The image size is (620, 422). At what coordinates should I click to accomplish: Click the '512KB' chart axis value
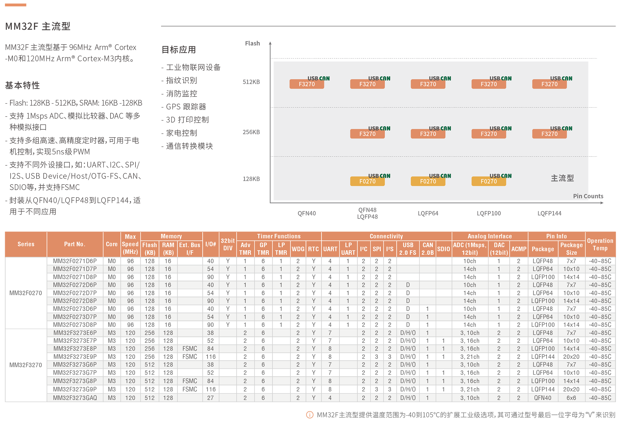251,82
